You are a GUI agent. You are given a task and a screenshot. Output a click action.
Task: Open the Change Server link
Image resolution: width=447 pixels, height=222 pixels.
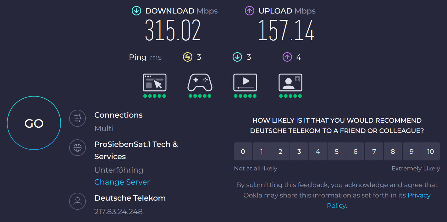coord(122,182)
